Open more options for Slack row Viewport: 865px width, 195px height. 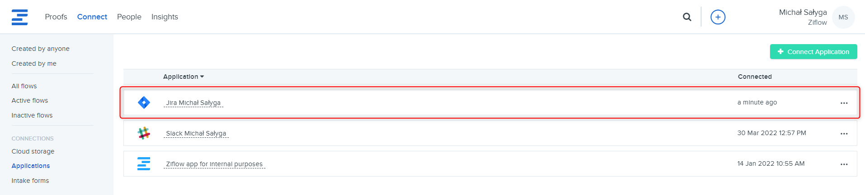click(x=844, y=134)
